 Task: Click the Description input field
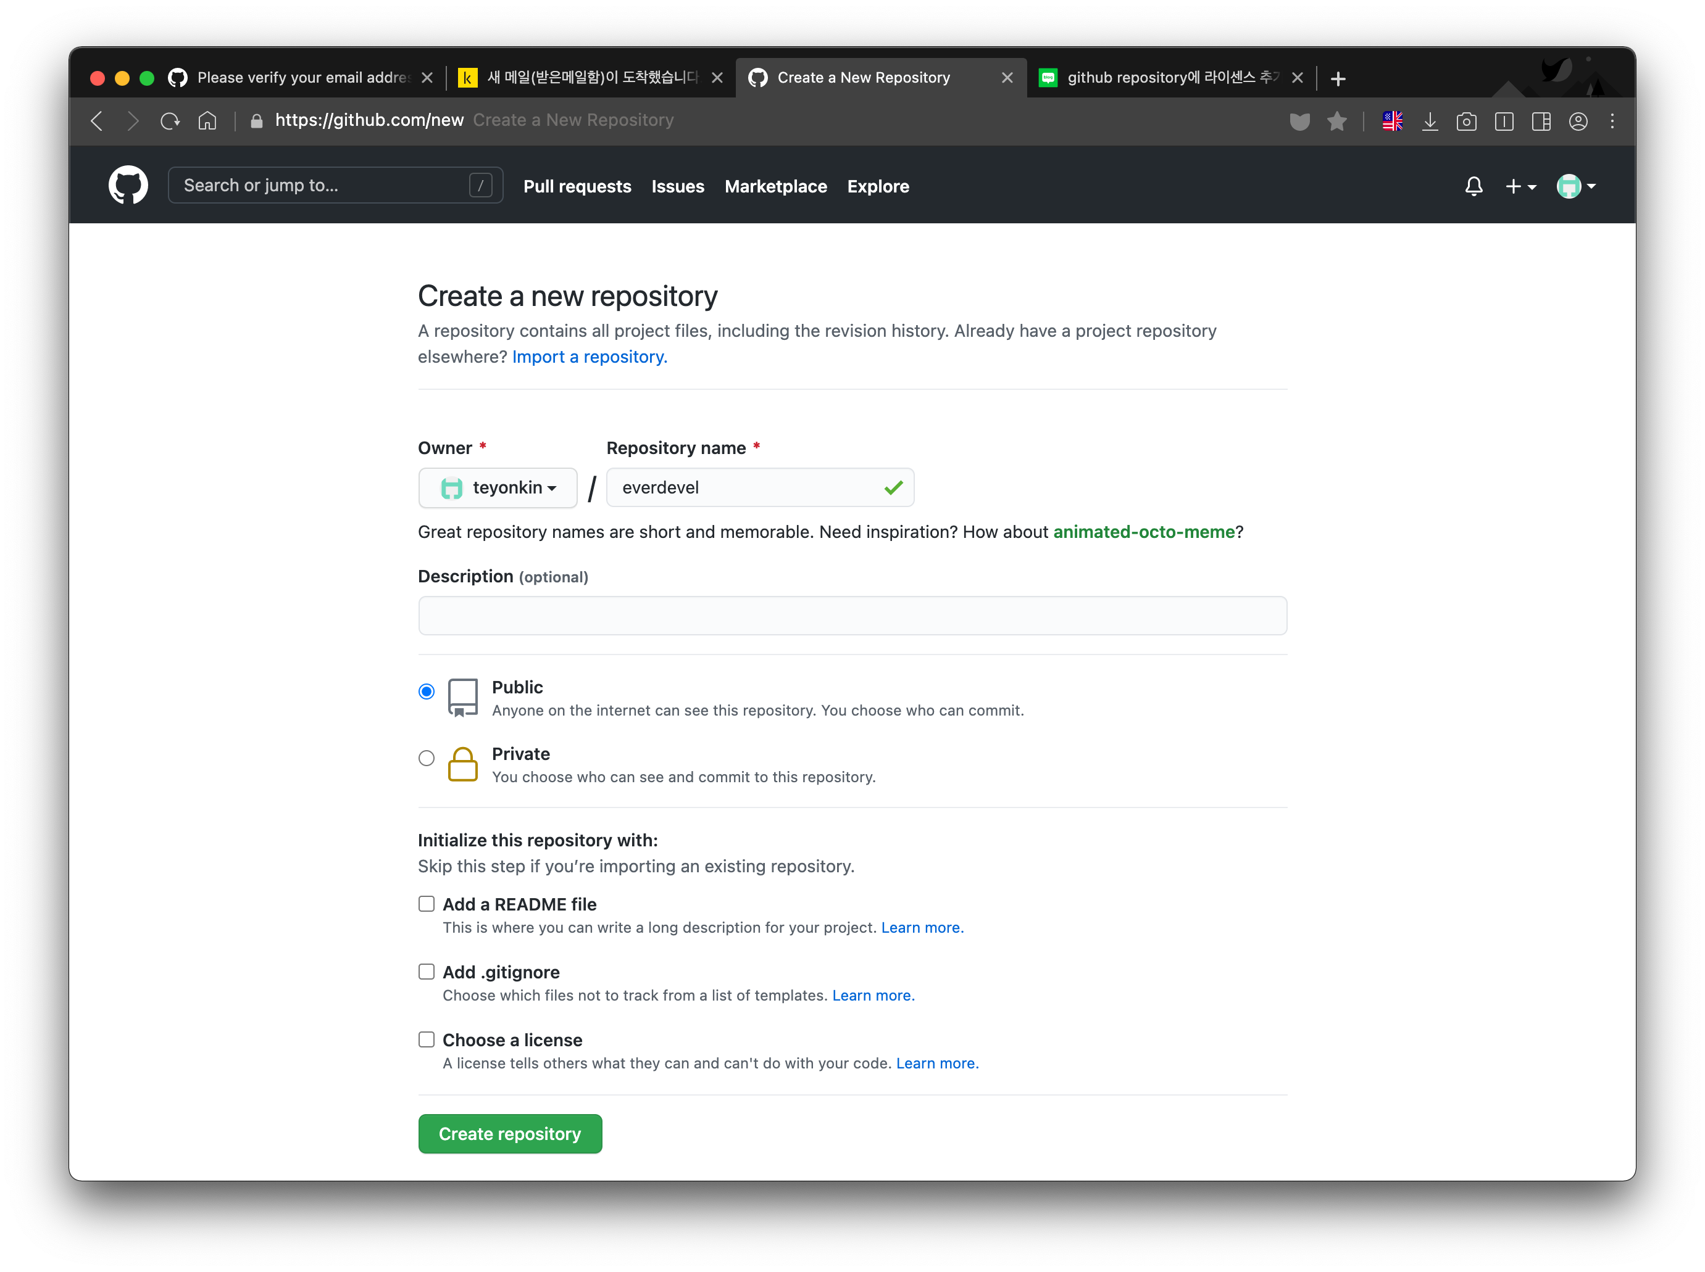click(x=852, y=615)
